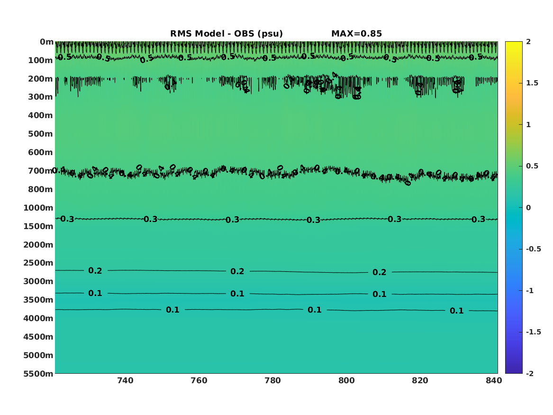Select the '500m' depth axis label
The height and width of the screenshot is (415, 553).
(x=41, y=134)
